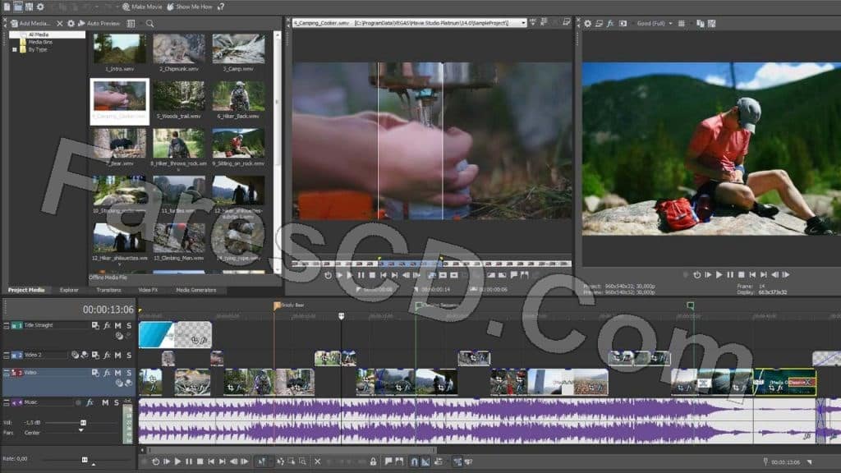Adjust the Music track pan slider

[x=81, y=430]
